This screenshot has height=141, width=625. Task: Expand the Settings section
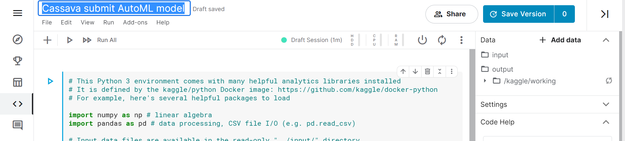(x=606, y=105)
